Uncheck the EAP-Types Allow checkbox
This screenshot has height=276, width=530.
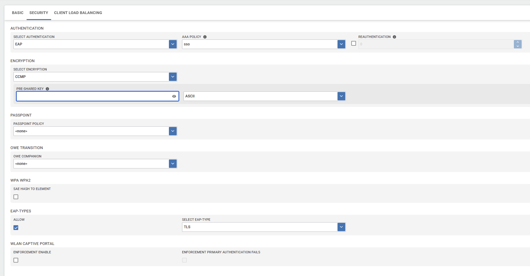16,228
